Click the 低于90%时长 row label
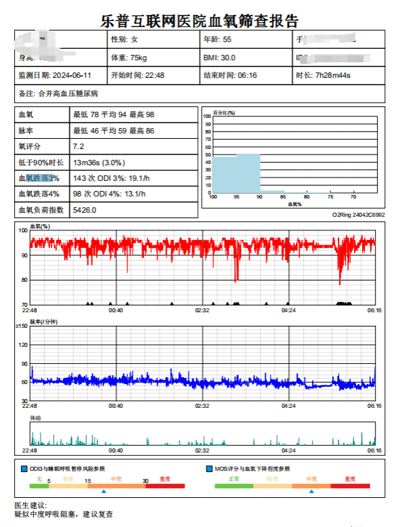Screen dimensions: 400x527 click(41, 163)
